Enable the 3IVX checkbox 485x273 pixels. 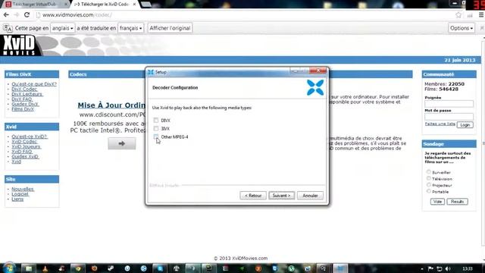156,128
